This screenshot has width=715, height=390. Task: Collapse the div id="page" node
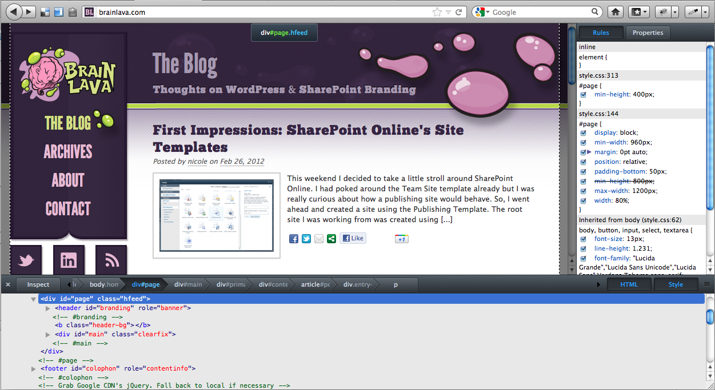pos(34,299)
